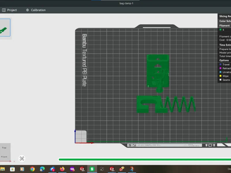
Task: Click the green filament 4 color swatch
Action: coord(221,30)
